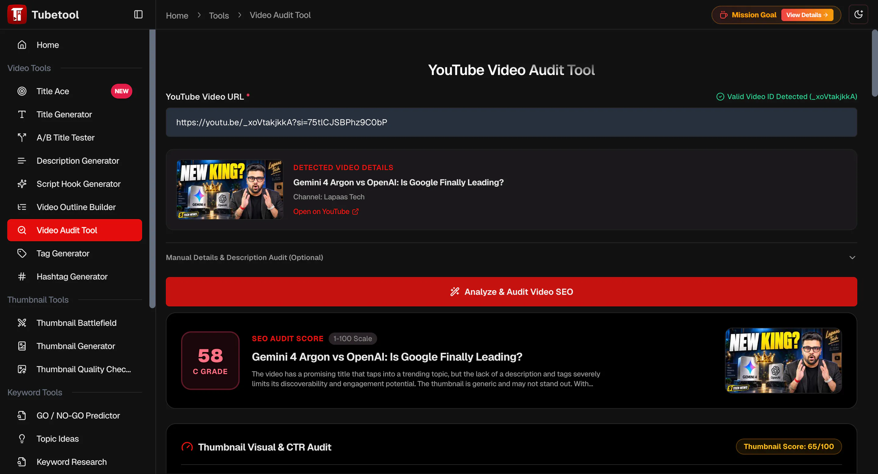
Task: Click the YouTube Video URL input field
Action: click(x=511, y=122)
